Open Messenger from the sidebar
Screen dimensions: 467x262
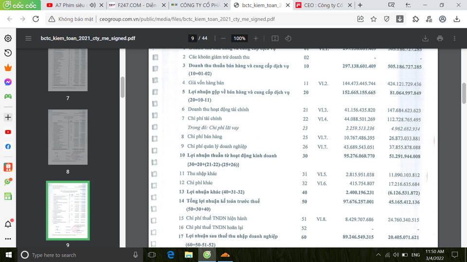pyautogui.click(x=8, y=82)
